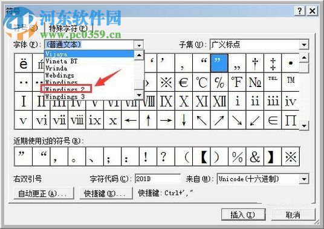Select the ↘ southeast arrow symbol
The image size is (324, 229).
point(237,120)
